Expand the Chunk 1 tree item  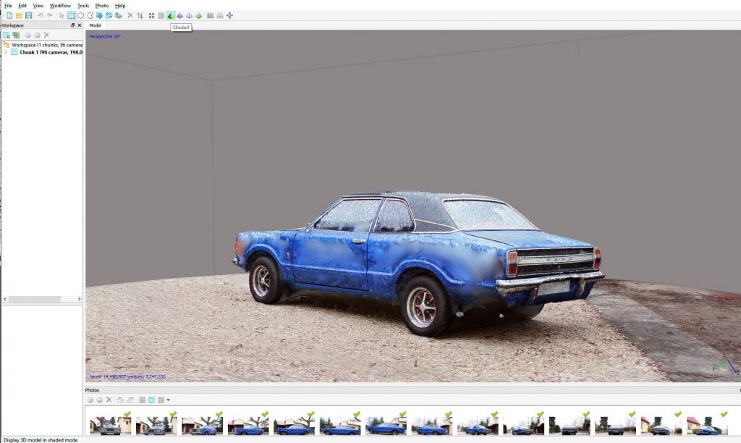(6, 52)
